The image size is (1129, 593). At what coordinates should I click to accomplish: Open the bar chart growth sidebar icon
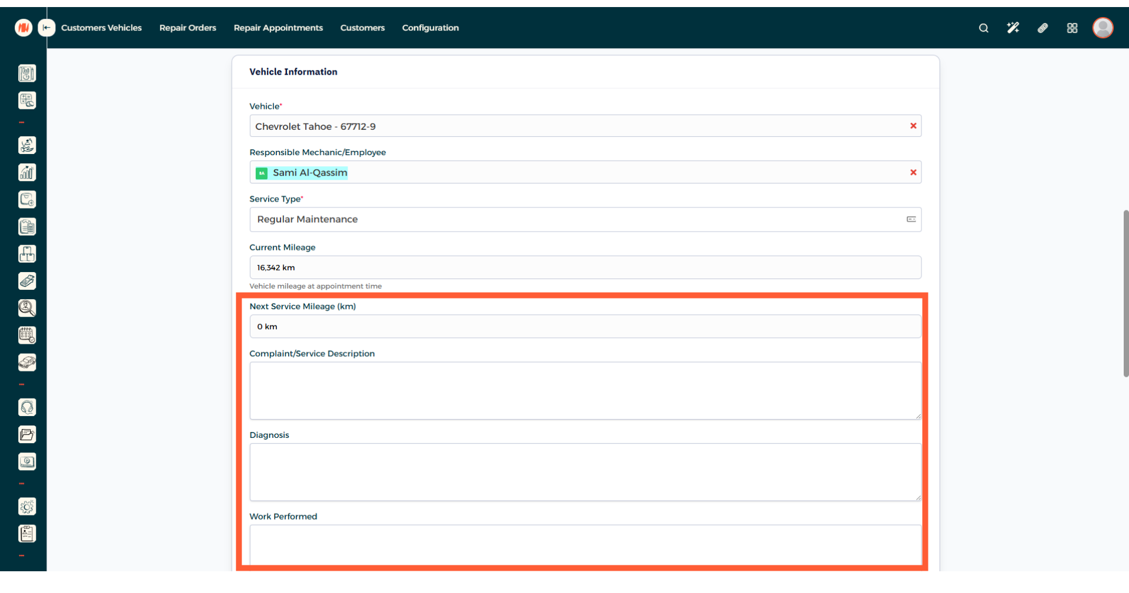point(27,172)
